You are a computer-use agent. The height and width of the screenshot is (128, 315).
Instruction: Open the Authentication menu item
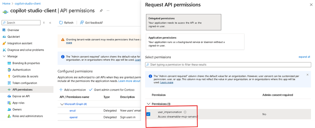coord(21,70)
